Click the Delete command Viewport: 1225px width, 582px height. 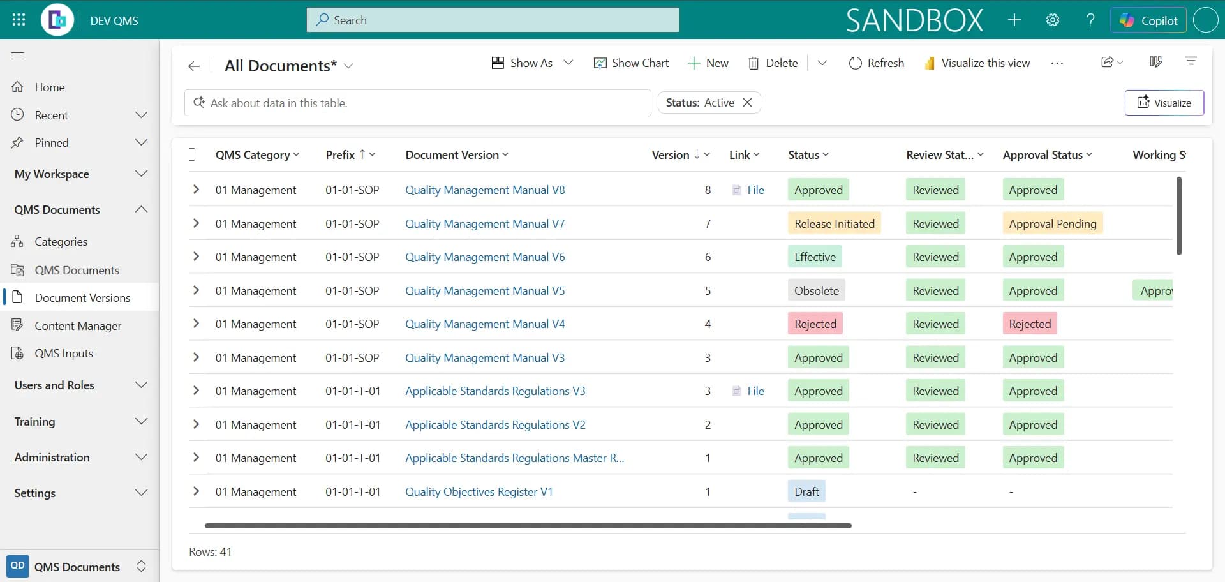[x=773, y=63]
